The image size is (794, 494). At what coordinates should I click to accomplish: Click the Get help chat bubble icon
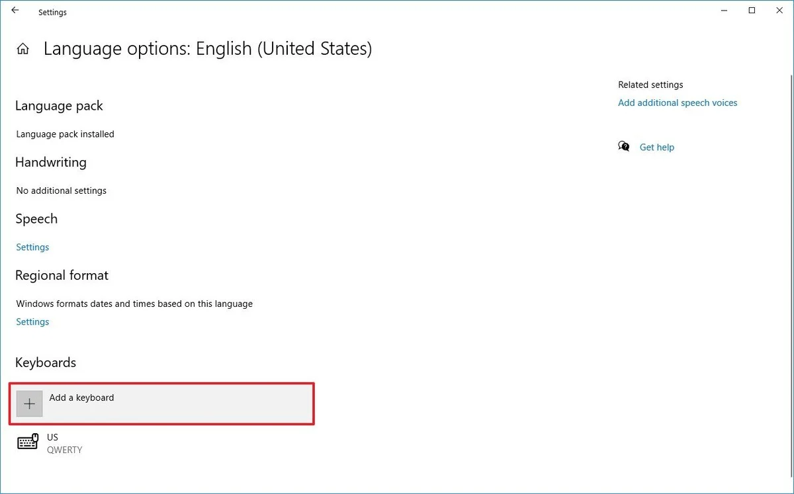click(623, 147)
